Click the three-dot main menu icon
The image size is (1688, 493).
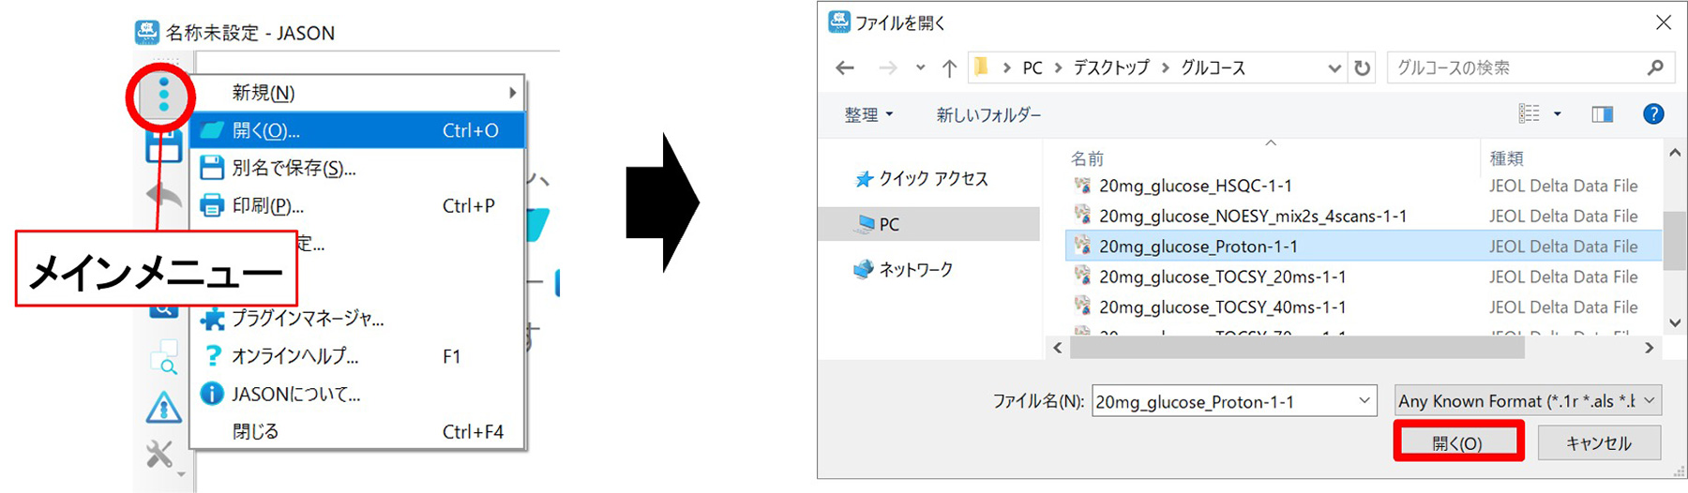(163, 95)
